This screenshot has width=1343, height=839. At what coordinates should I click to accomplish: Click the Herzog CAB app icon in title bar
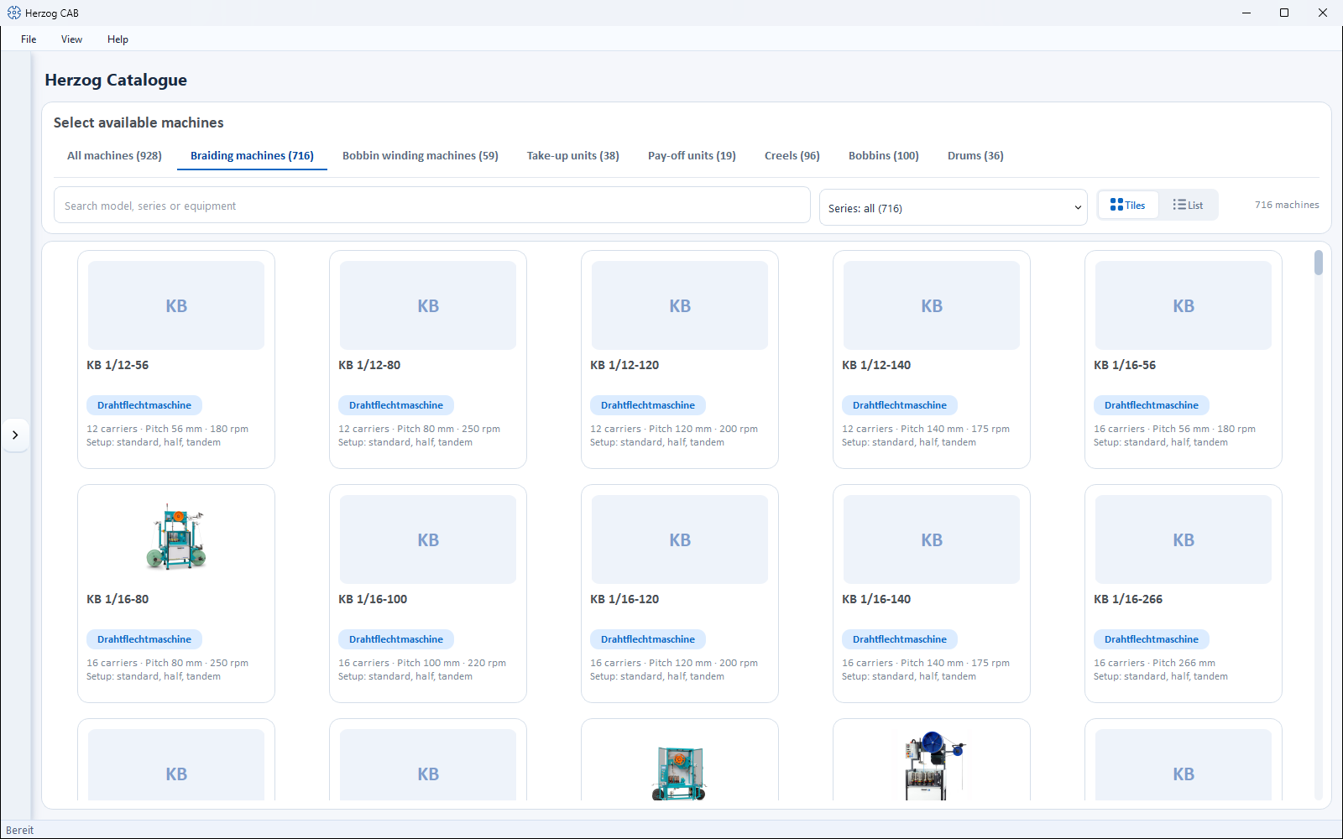tap(14, 13)
